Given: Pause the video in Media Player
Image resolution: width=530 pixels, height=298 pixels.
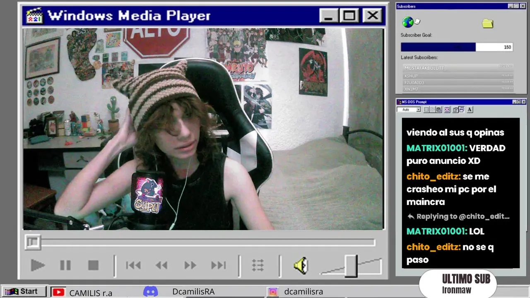Looking at the screenshot, I should coord(65,265).
